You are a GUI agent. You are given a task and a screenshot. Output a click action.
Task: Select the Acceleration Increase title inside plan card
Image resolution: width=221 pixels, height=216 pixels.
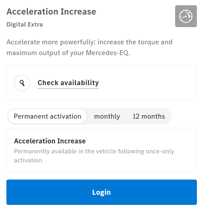point(50,141)
